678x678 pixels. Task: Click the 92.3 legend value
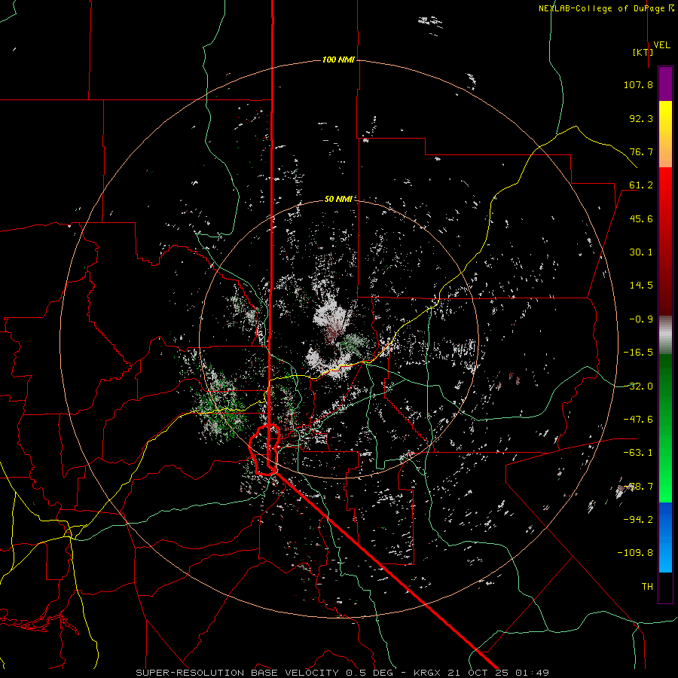(x=641, y=118)
